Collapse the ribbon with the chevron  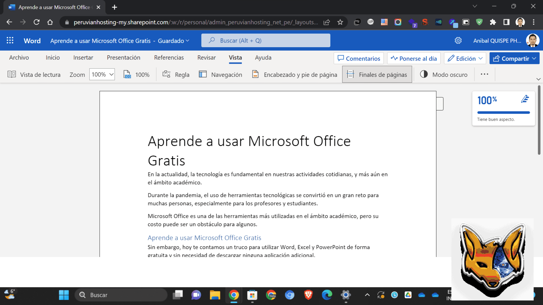[538, 79]
